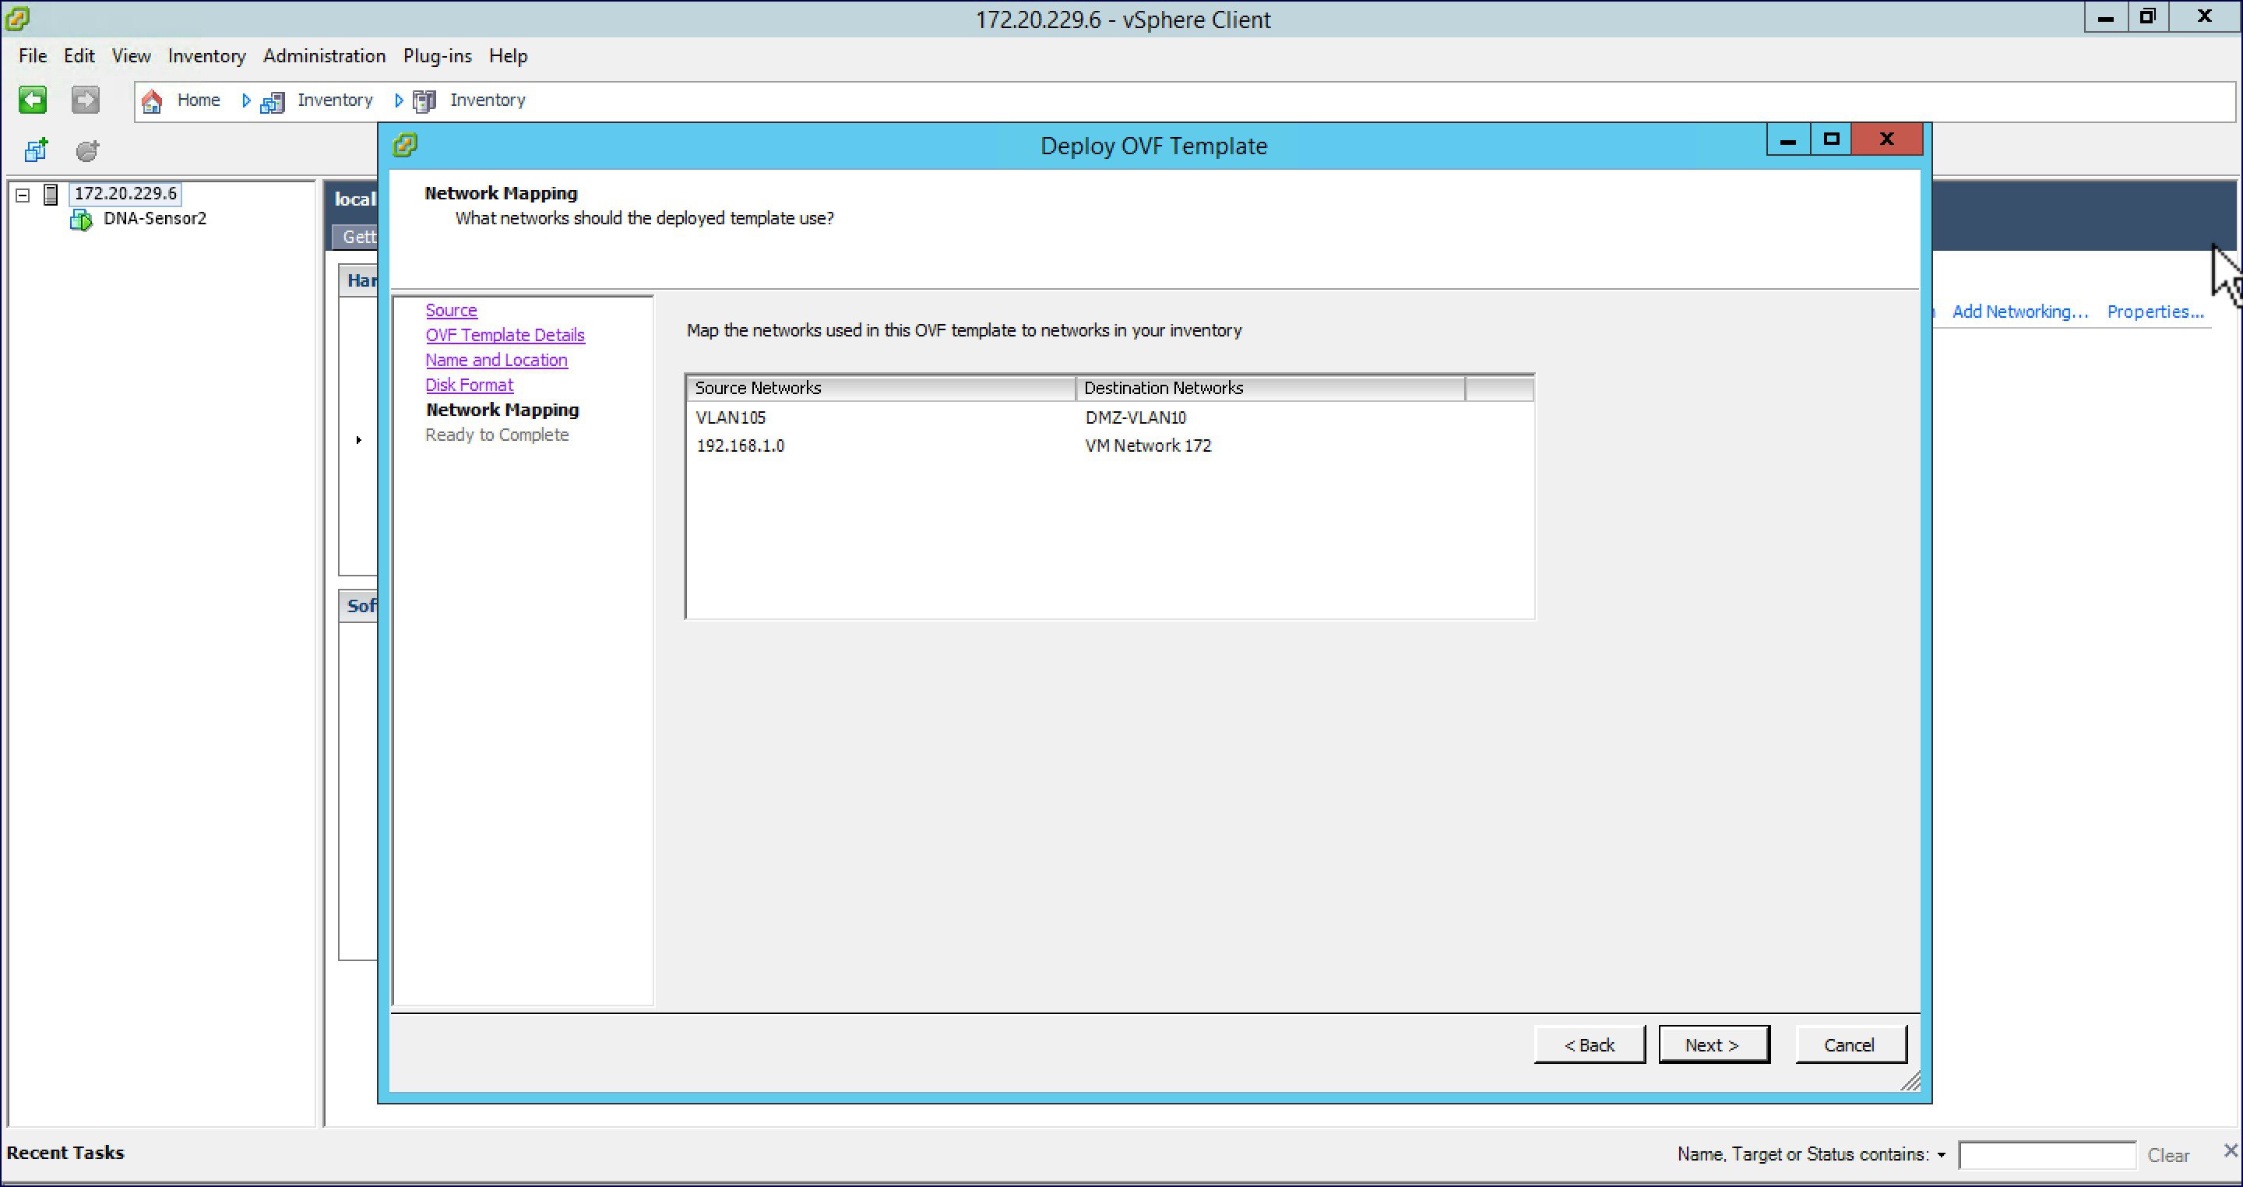Click the Recent Tasks filter text field

pos(2045,1155)
